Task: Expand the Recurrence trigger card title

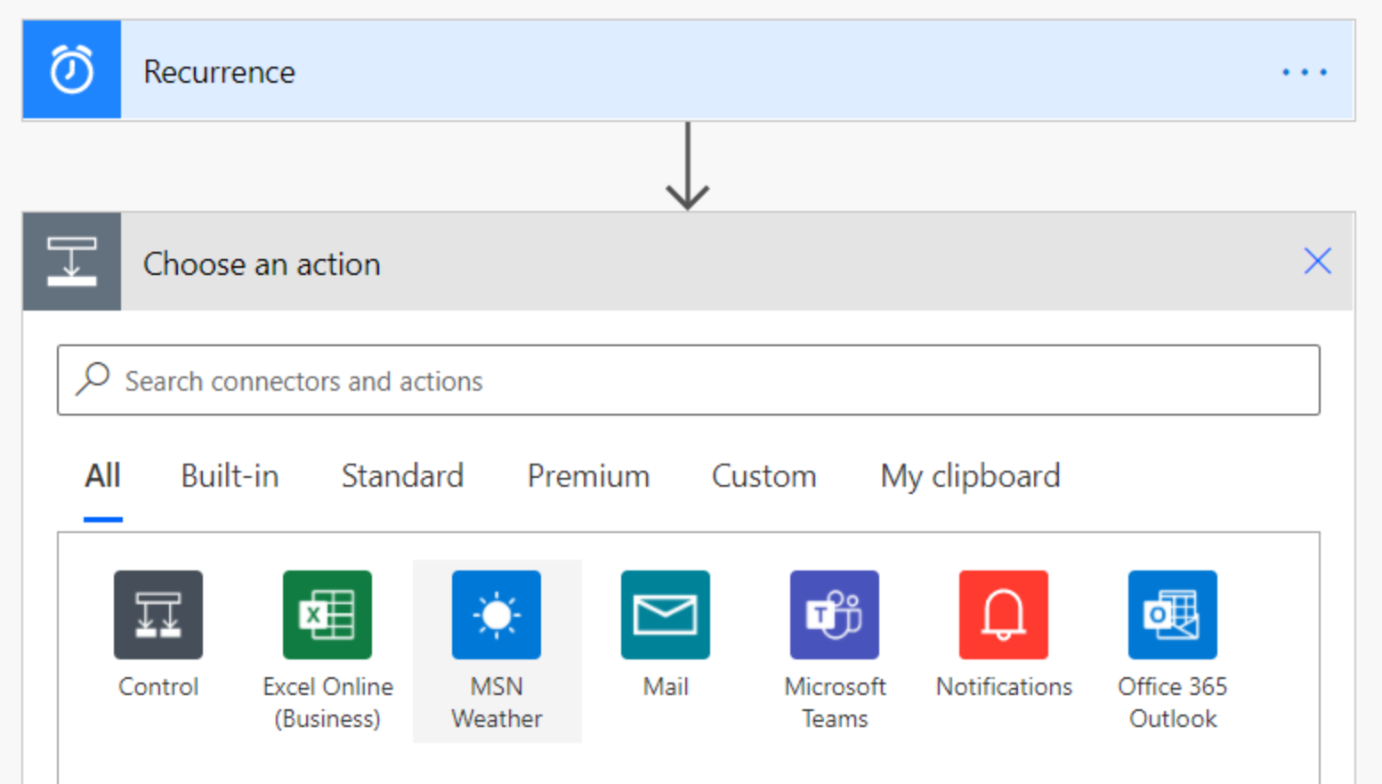Action: (x=219, y=72)
